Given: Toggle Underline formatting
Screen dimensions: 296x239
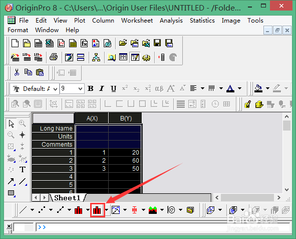Looking at the screenshot, I should pos(114,88).
